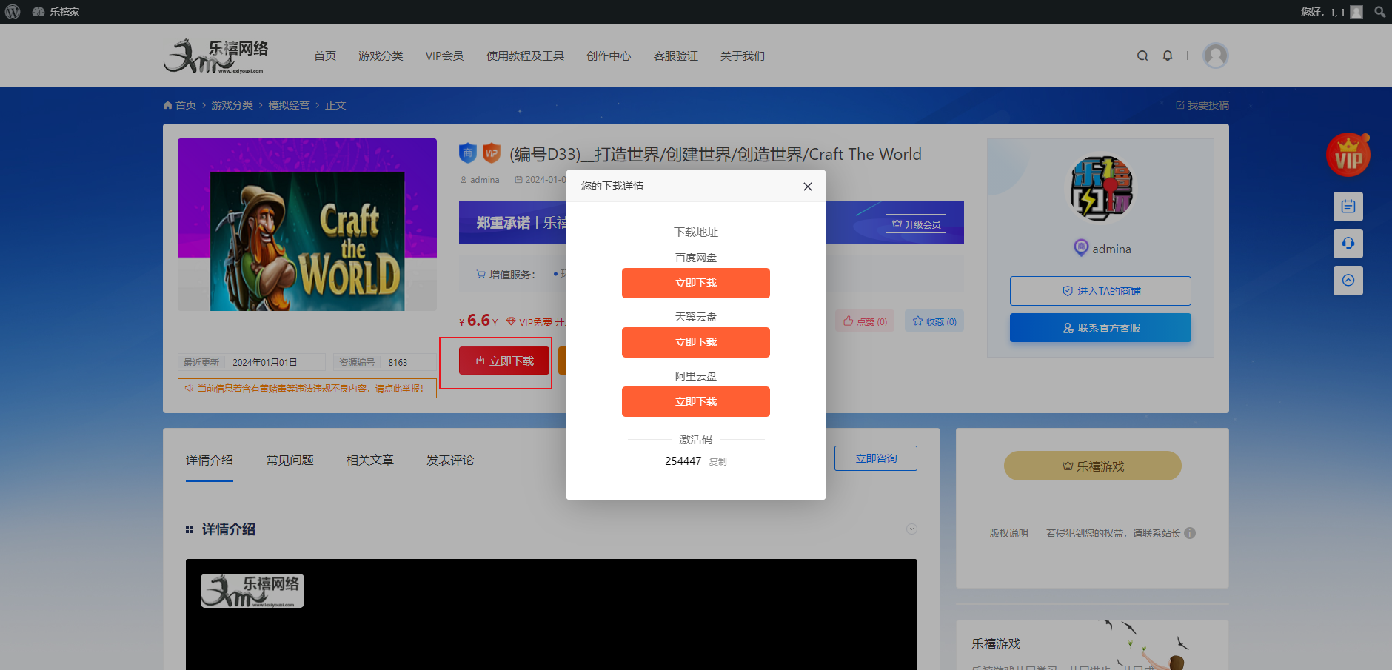Open 游戏分类 navigation item

tap(381, 56)
